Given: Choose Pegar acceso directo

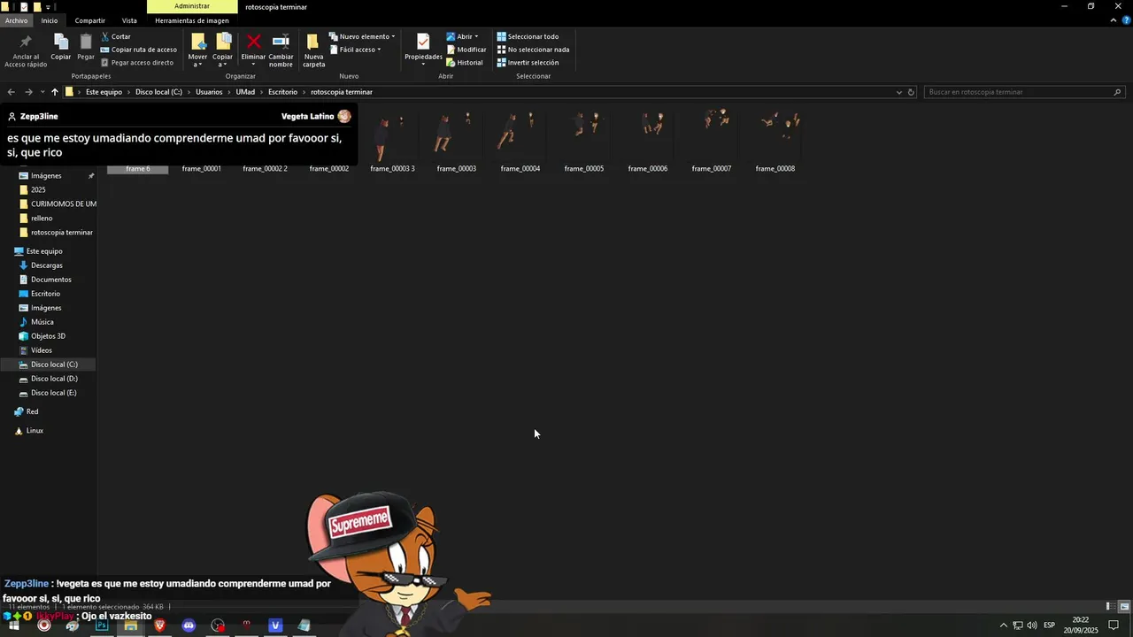Looking at the screenshot, I should pos(137,63).
